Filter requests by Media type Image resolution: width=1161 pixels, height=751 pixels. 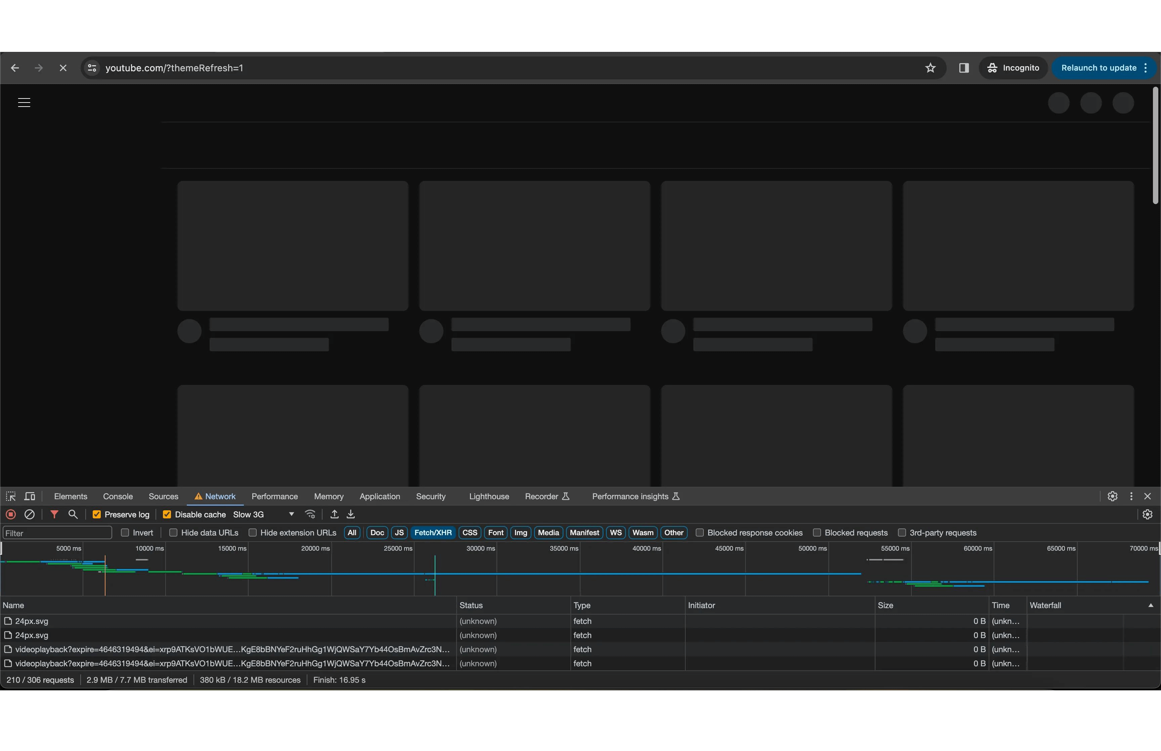548,532
